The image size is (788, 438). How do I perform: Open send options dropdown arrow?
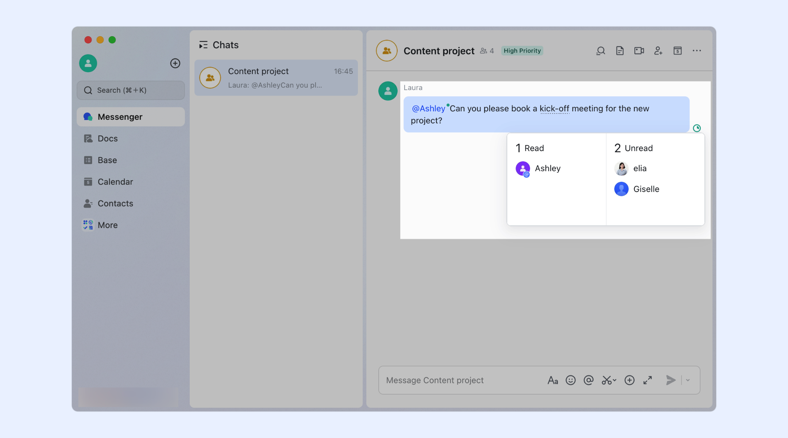pyautogui.click(x=688, y=380)
